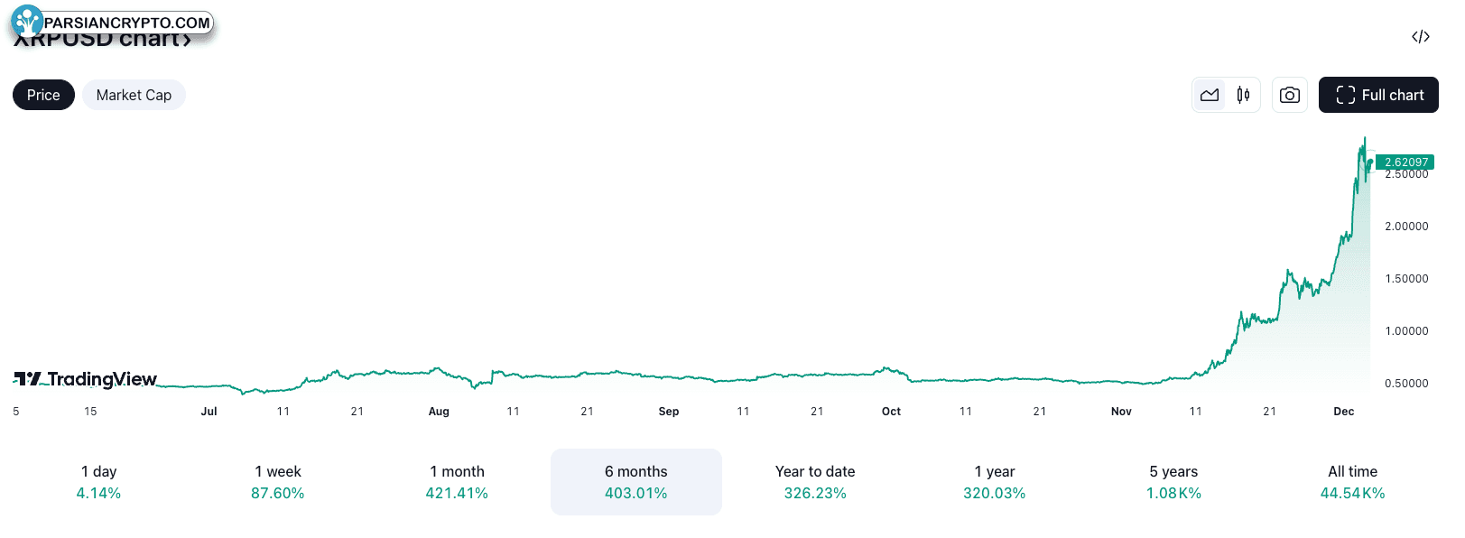Open the Full chart view
Viewport: 1465px width, 538px height.
(1378, 95)
